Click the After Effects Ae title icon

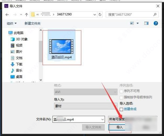tap(6, 6)
